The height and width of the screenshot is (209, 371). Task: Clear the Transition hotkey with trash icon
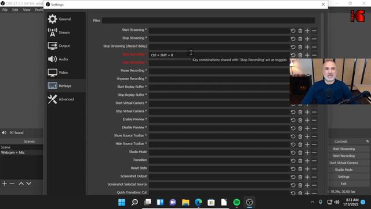click(300, 161)
